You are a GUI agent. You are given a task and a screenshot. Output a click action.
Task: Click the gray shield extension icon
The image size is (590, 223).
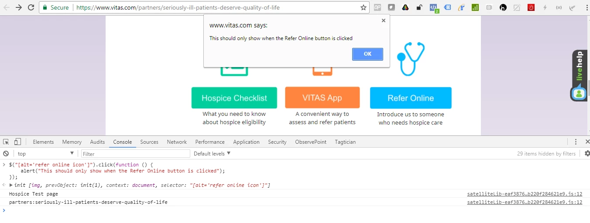pyautogui.click(x=391, y=7)
